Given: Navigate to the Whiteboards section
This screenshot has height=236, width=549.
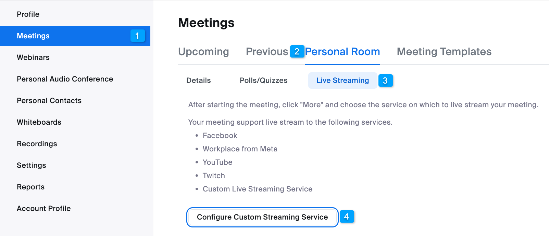Looking at the screenshot, I should tap(39, 122).
